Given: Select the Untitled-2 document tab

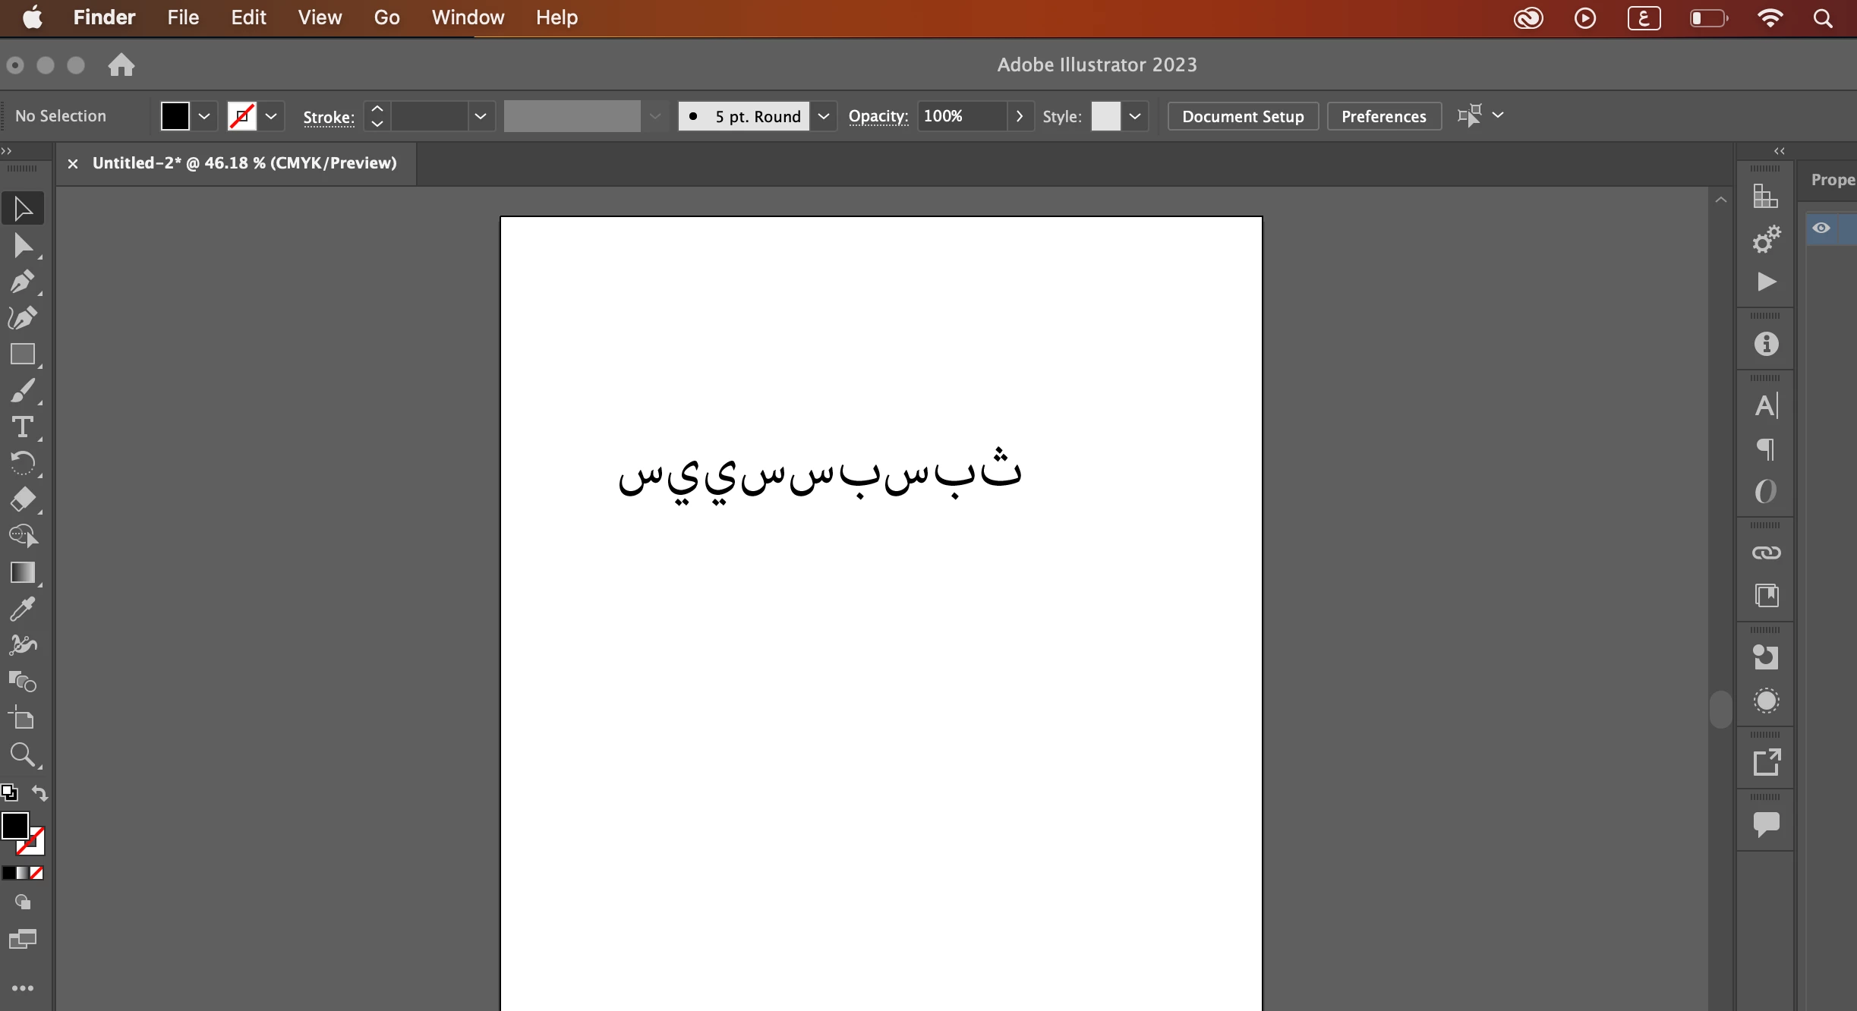Looking at the screenshot, I should pos(244,163).
